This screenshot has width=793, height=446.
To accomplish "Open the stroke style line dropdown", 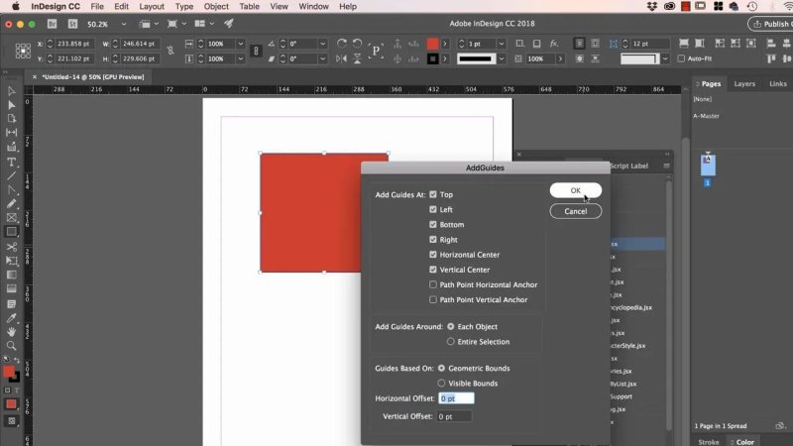I will tap(502, 58).
